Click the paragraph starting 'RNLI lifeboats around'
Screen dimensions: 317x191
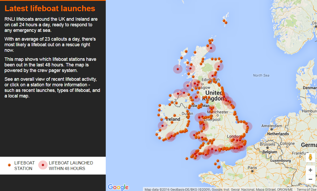pyautogui.click(x=51, y=25)
